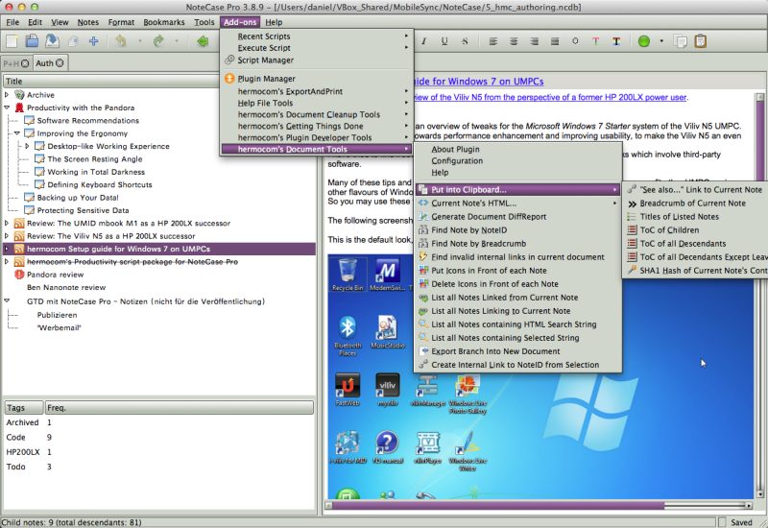Align text right
Viewport: 768px width, 528px height.
point(534,41)
